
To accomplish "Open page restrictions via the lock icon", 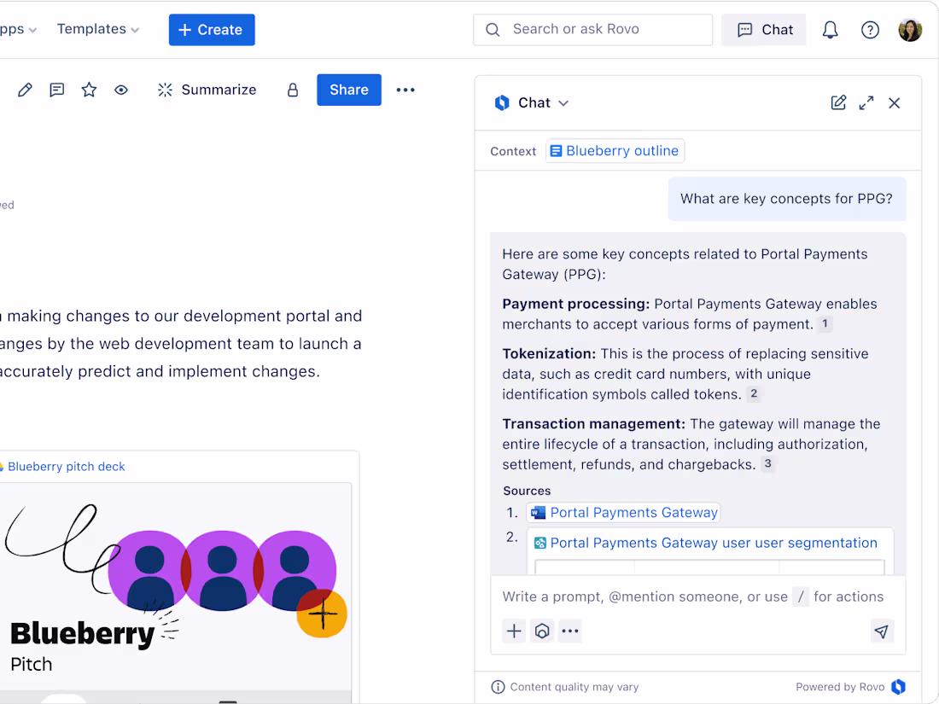I will pos(292,90).
